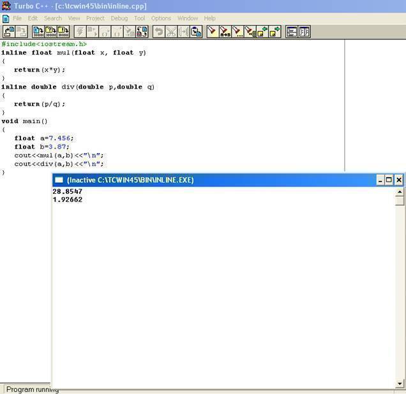This screenshot has width=406, height=394.
Task: Open the File menu
Action: pos(17,18)
